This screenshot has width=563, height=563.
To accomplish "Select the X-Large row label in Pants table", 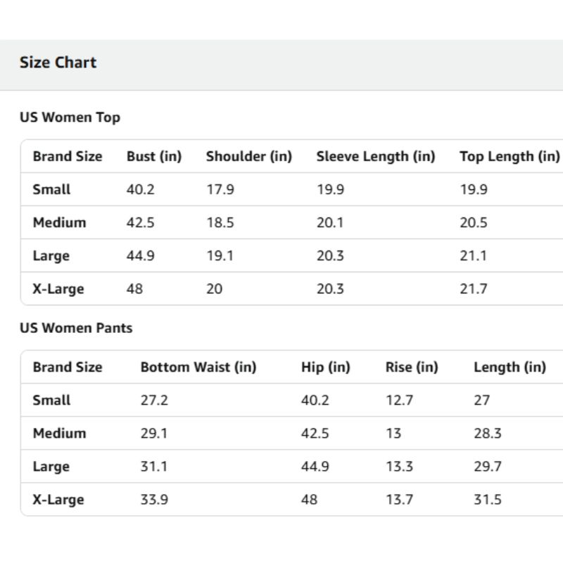I will 58,500.
